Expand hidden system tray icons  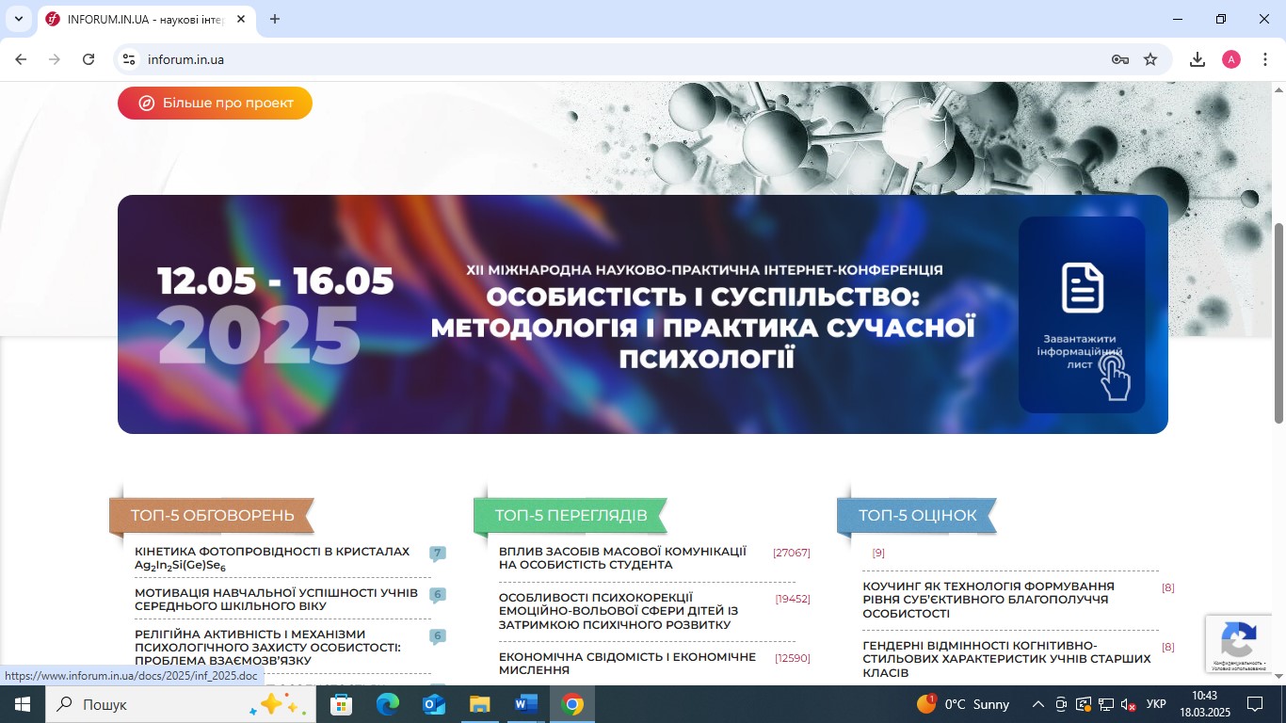1037,703
